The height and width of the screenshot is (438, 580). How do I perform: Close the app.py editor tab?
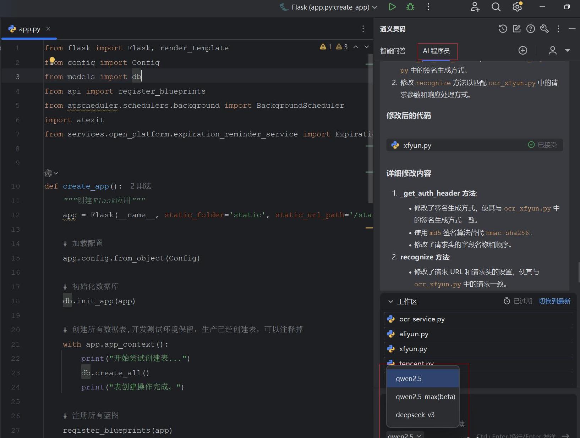click(x=48, y=29)
